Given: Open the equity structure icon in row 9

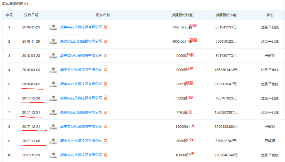Looking at the screenshot, I should 105,141.
